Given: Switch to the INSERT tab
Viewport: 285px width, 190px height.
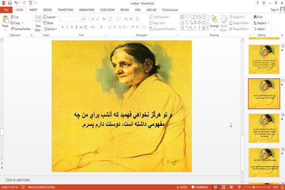Looking at the screenshot, I should pyautogui.click(x=33, y=10).
